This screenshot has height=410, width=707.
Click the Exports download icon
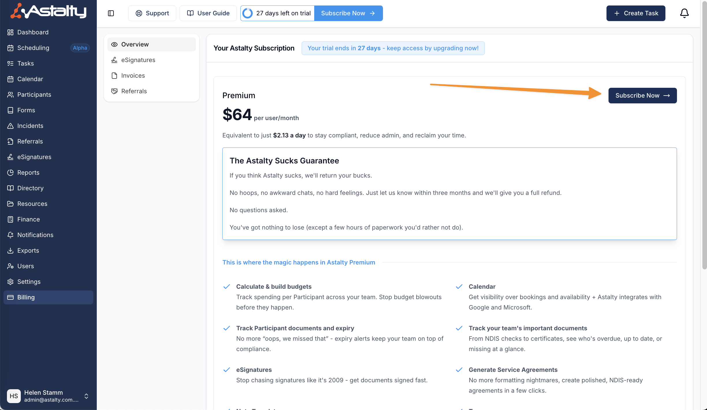[x=10, y=251]
